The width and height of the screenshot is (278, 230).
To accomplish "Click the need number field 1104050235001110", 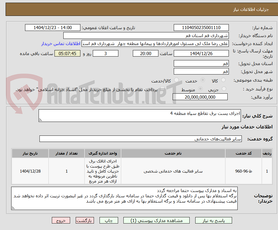I will (201, 28).
